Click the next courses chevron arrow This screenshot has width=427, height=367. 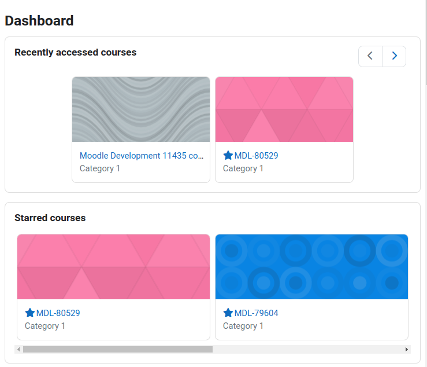tap(394, 56)
